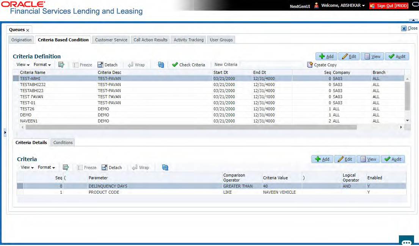
Task: Switch to the Customer Service tab
Action: pos(111,40)
